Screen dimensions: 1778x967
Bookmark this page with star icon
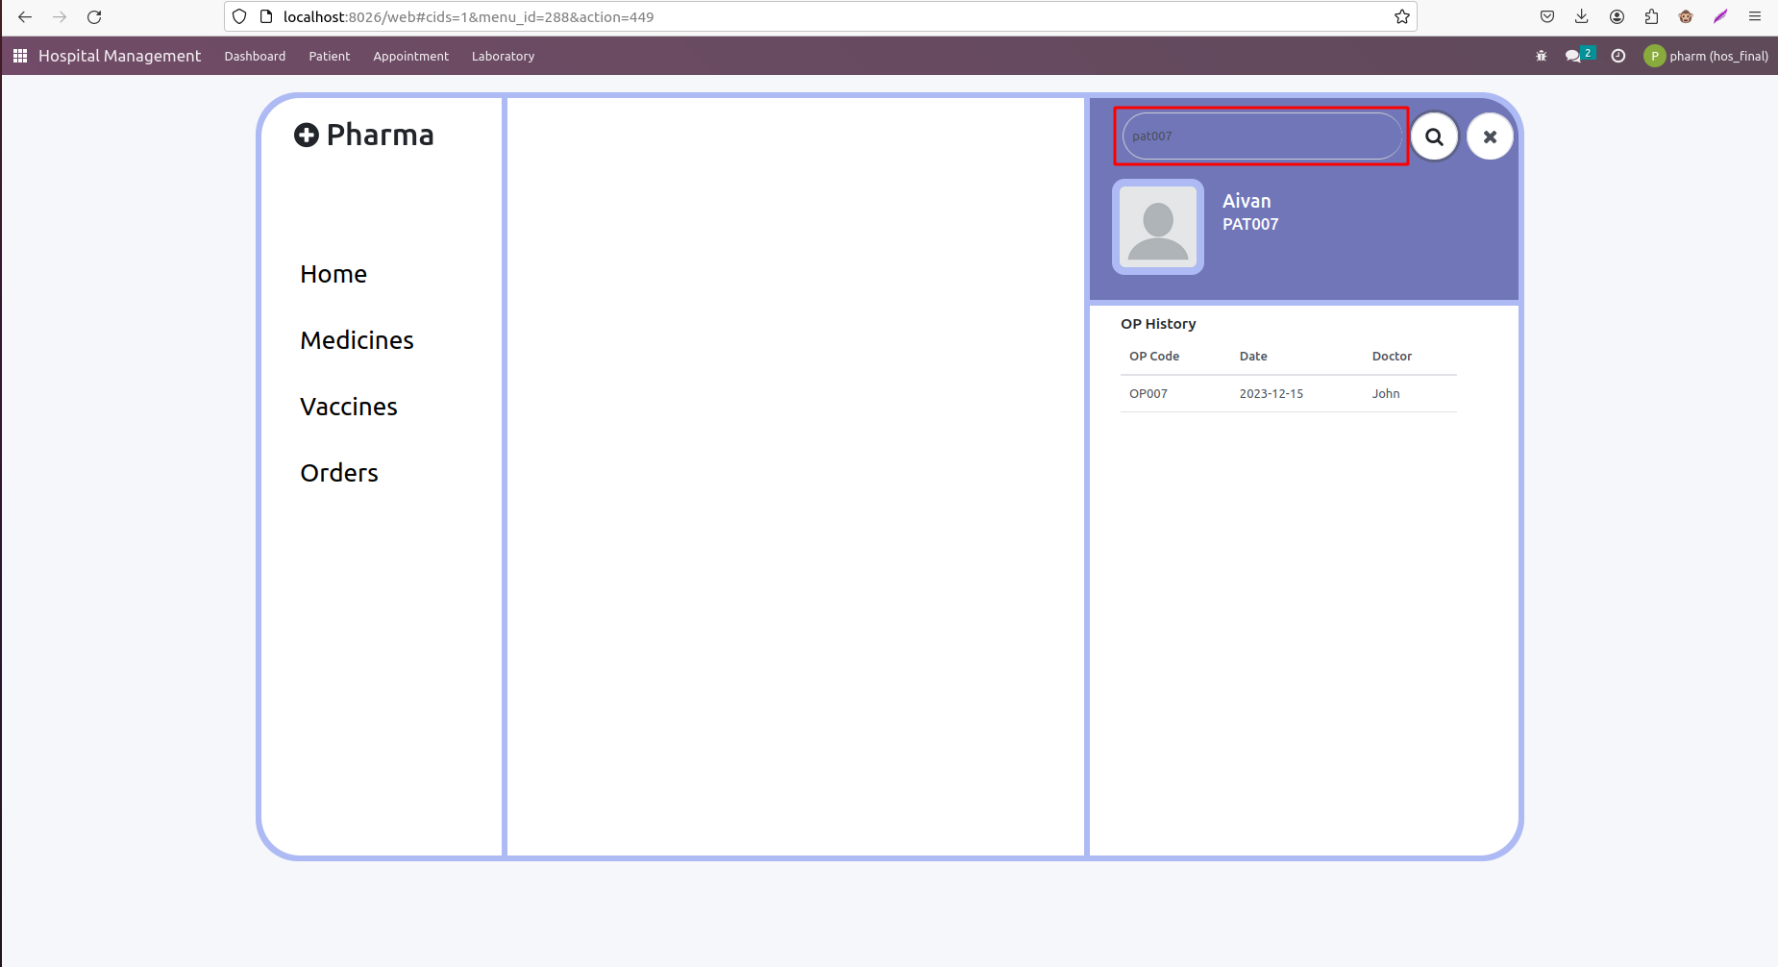[x=1402, y=16]
